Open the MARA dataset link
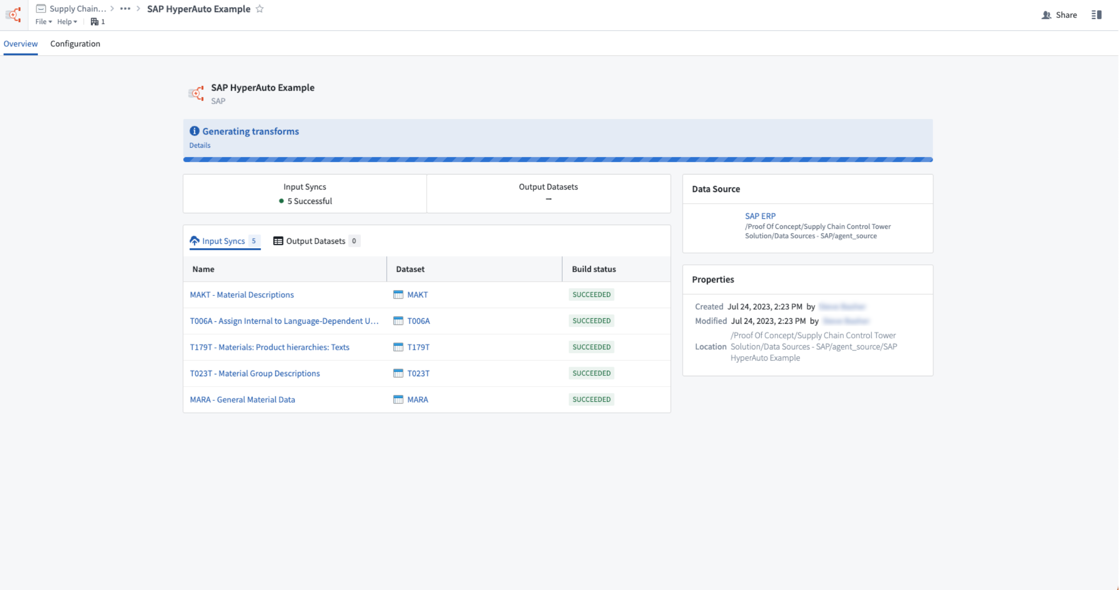Screen dimensions: 1119x590 click(418, 400)
